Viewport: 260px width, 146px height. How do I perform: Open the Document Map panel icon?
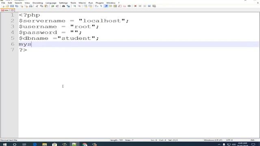click(x=115, y=6)
